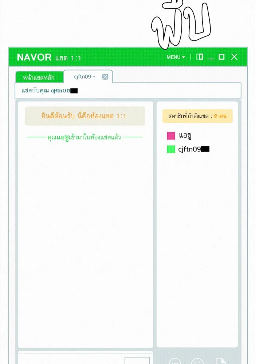
Task: Select the cjftn09 chat tab
Action: [85, 76]
